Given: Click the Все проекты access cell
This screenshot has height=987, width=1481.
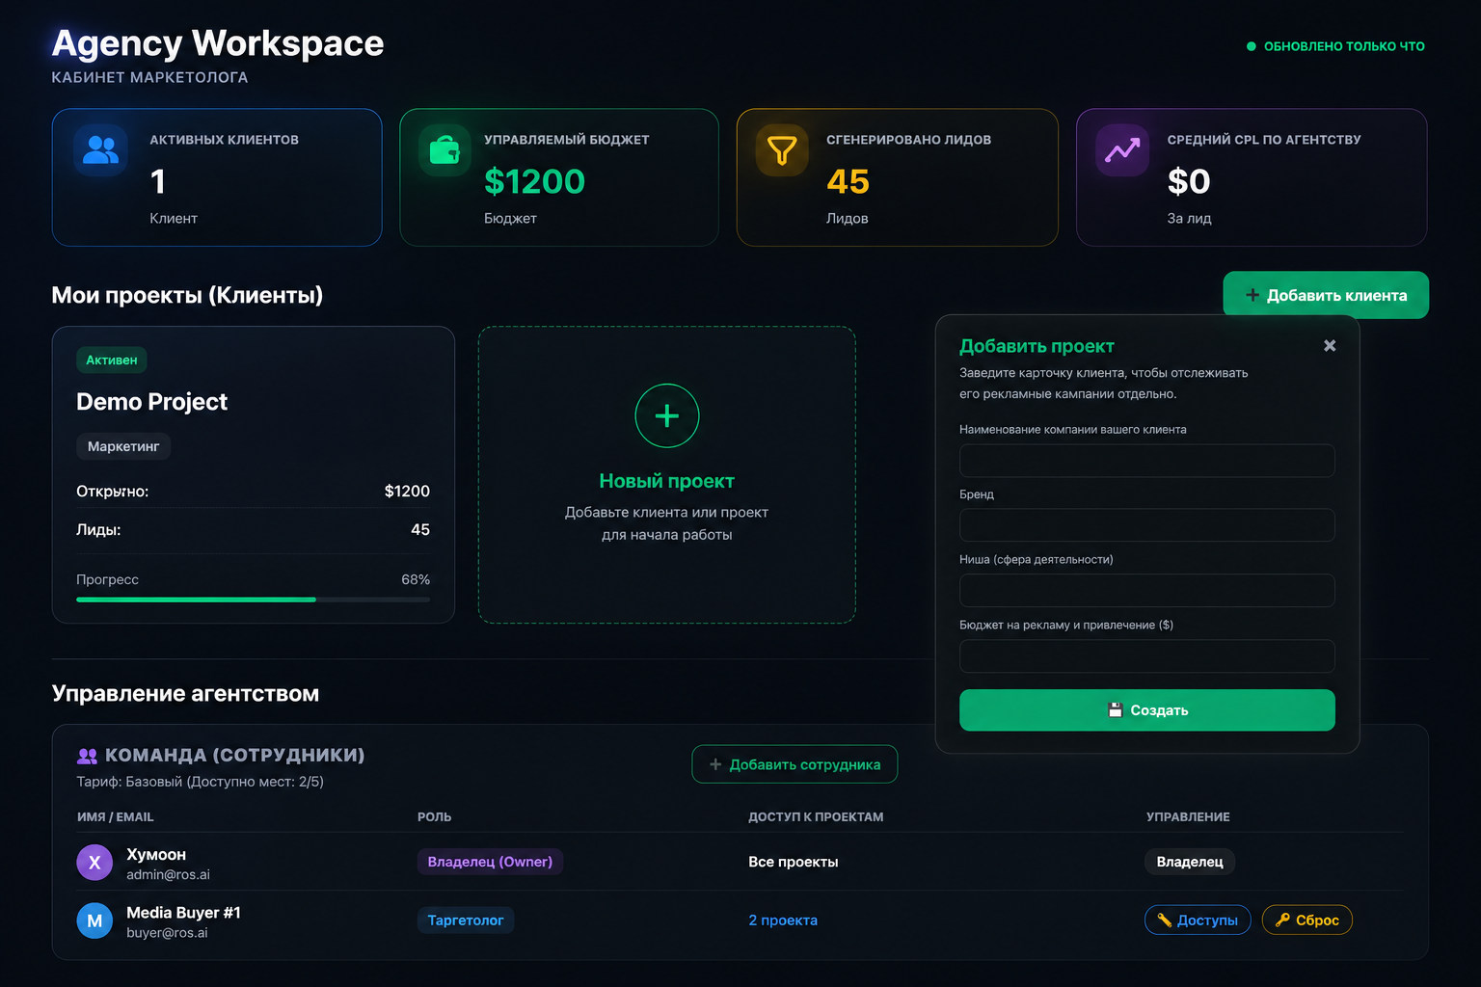Looking at the screenshot, I should (x=794, y=862).
